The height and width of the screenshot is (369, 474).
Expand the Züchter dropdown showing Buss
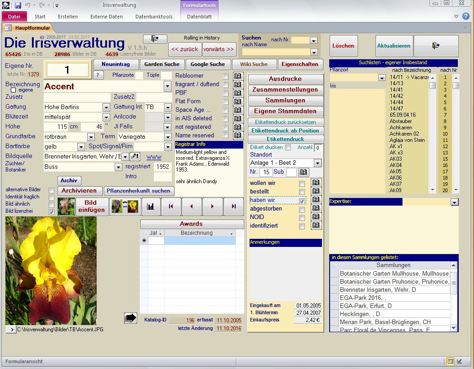(118, 167)
